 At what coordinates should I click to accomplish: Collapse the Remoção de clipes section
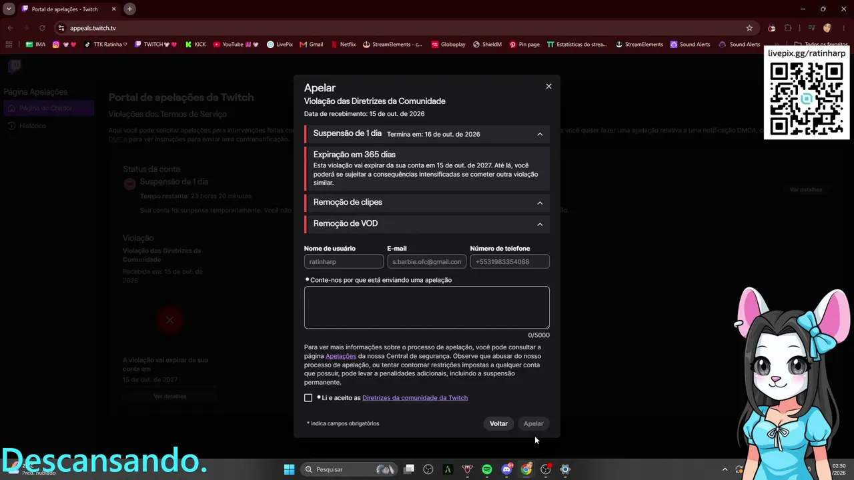pos(540,203)
